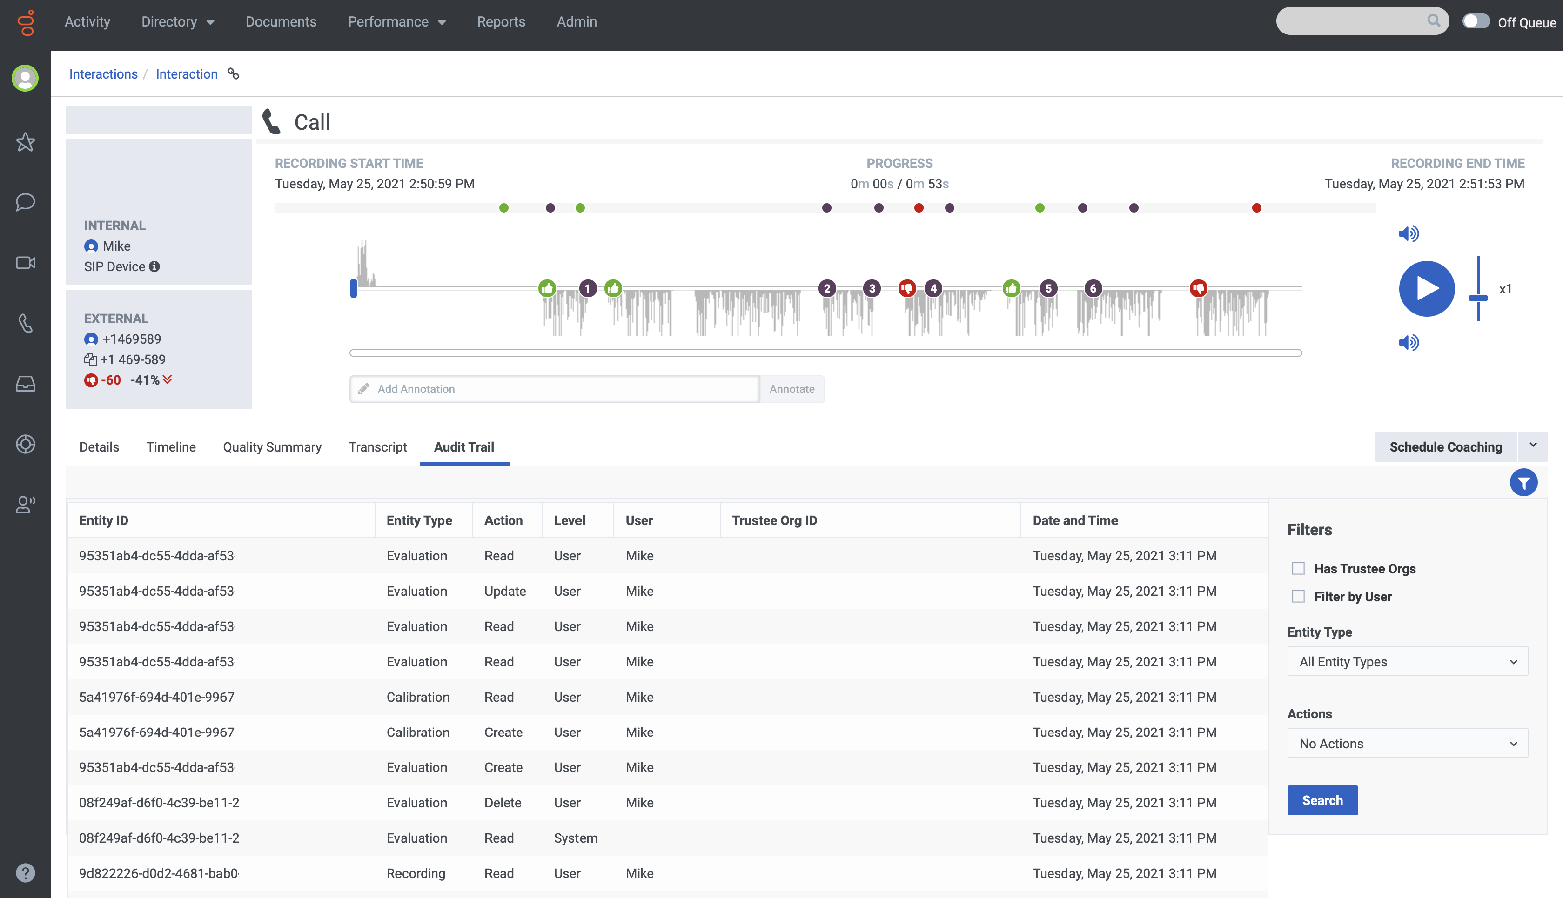Click the pencil icon in annotation field
Viewport: 1563px width, 898px height.
[364, 389]
